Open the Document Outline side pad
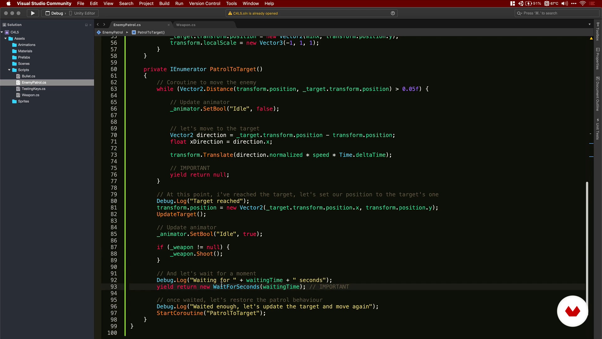602x339 pixels. 598,94
